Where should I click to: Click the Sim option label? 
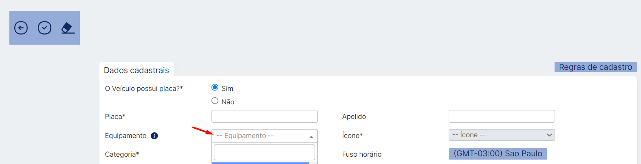227,88
